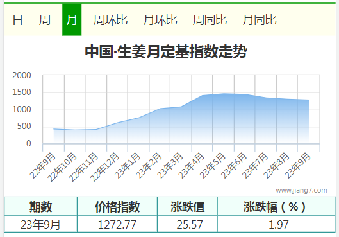Click the 23年7月 x-axis label
The image size is (339, 237).
click(254, 166)
